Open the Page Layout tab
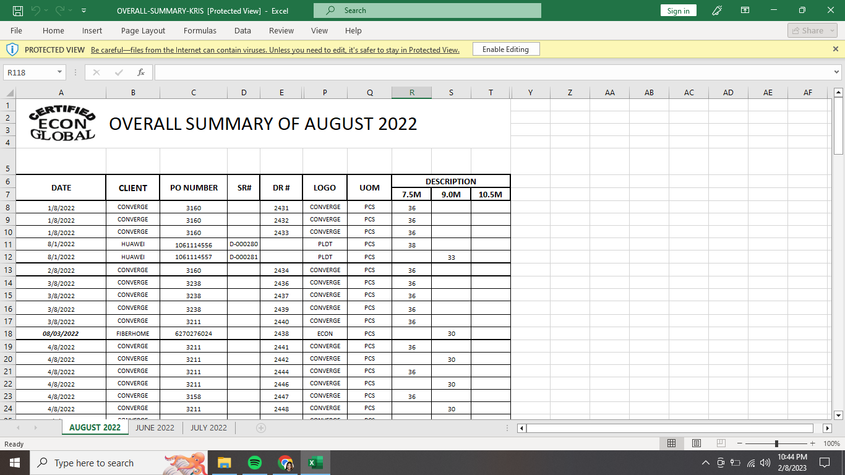845x475 pixels. (143, 30)
